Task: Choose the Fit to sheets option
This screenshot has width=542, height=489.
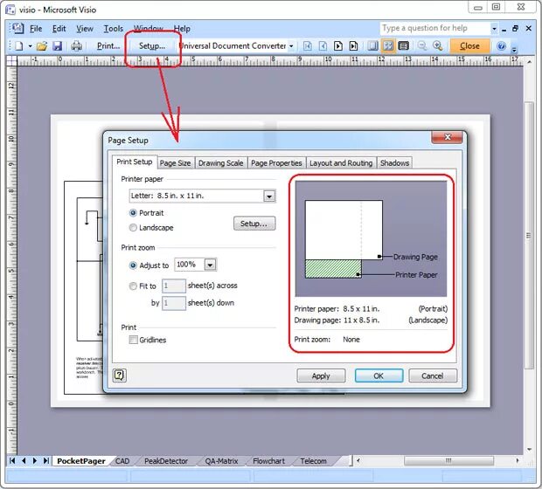Action: point(133,286)
